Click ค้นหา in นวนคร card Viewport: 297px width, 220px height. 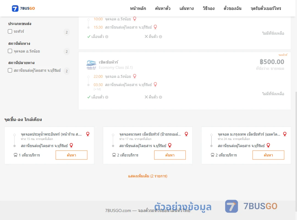pyautogui.click(x=170, y=155)
